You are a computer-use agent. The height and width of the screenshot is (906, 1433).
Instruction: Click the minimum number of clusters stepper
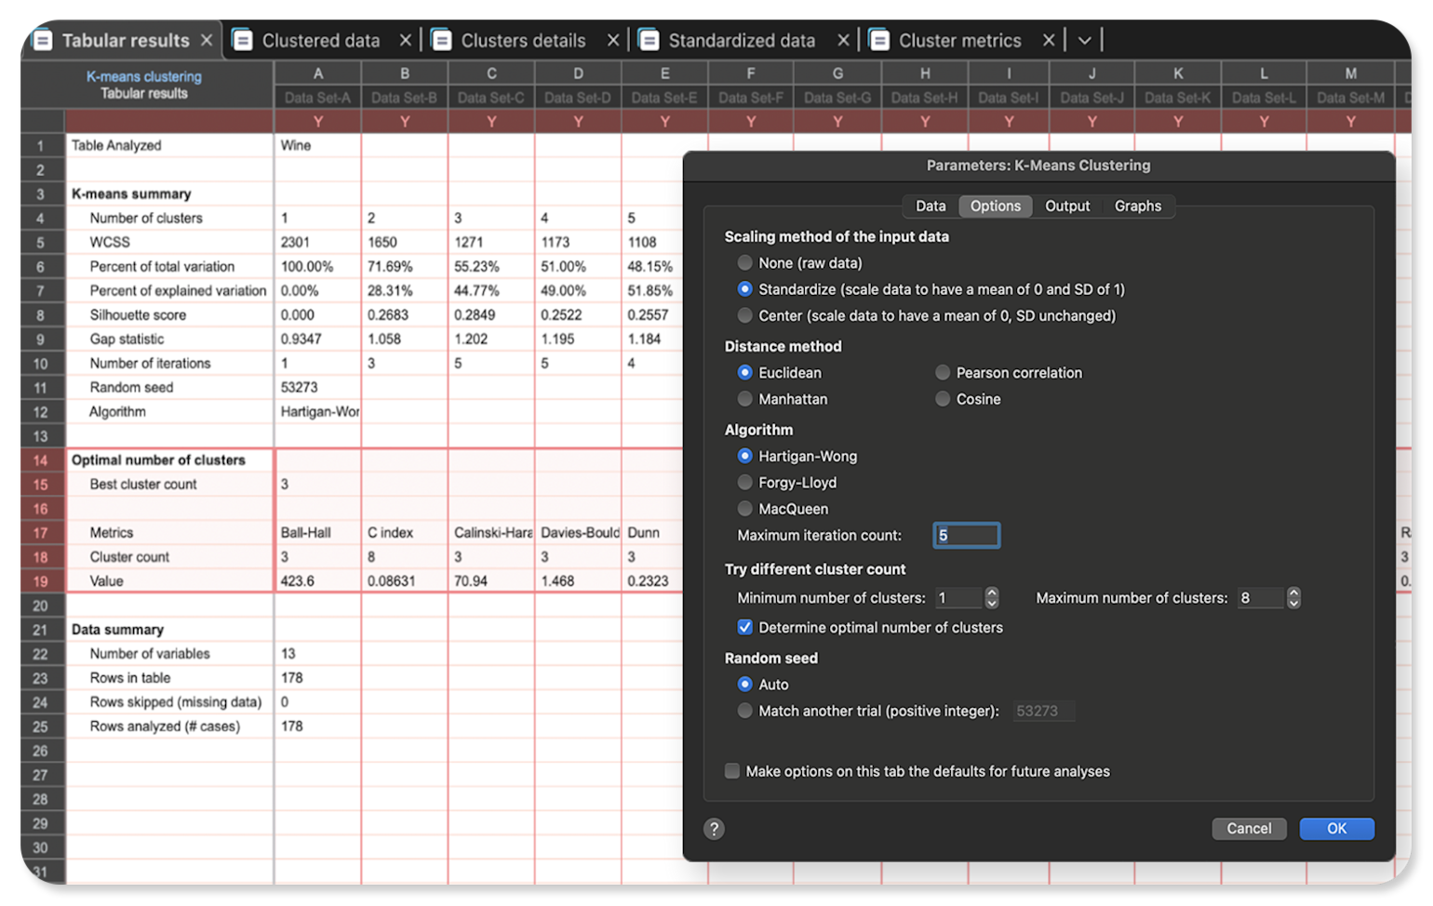point(992,598)
